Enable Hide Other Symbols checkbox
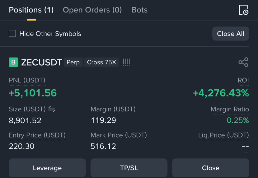Image resolution: width=258 pixels, height=178 pixels. click(12, 34)
